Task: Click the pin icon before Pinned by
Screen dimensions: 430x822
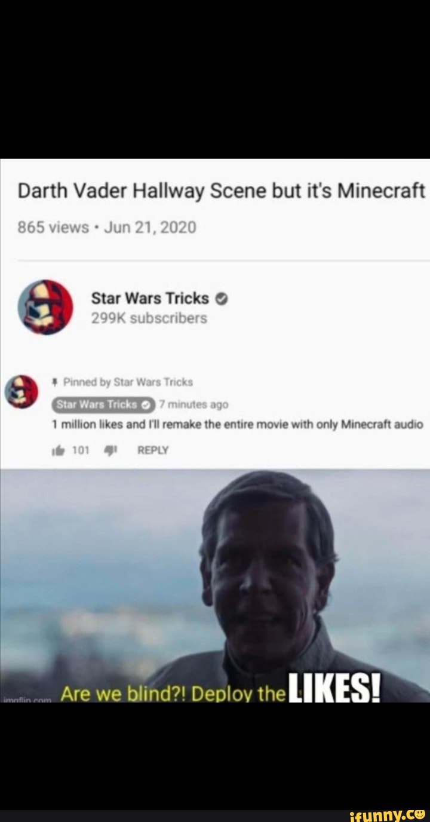Action: 56,382
